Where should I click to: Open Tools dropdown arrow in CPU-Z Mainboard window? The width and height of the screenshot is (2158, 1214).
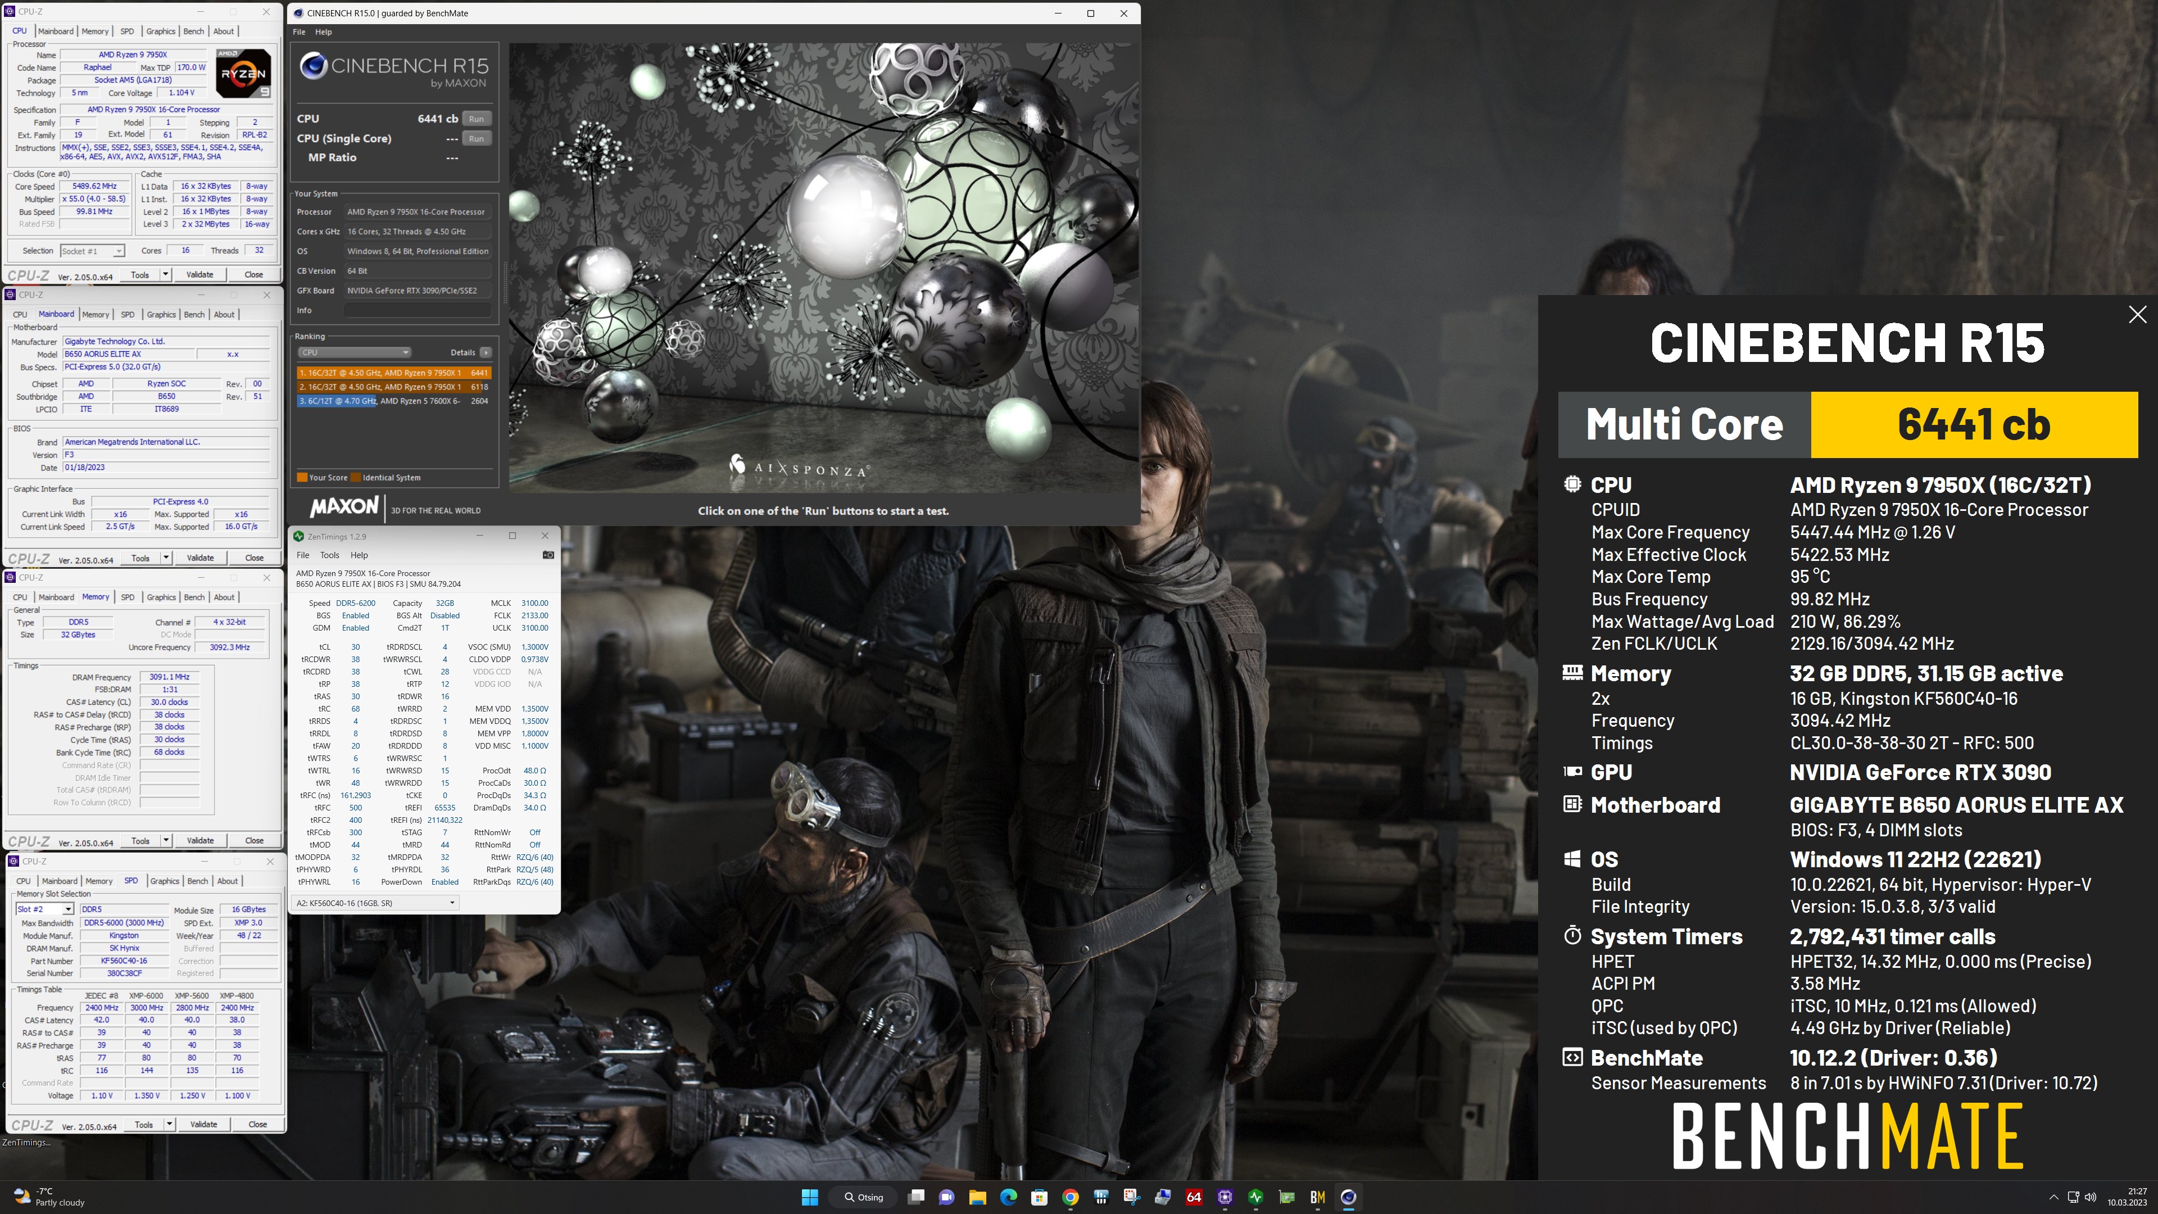click(x=166, y=558)
